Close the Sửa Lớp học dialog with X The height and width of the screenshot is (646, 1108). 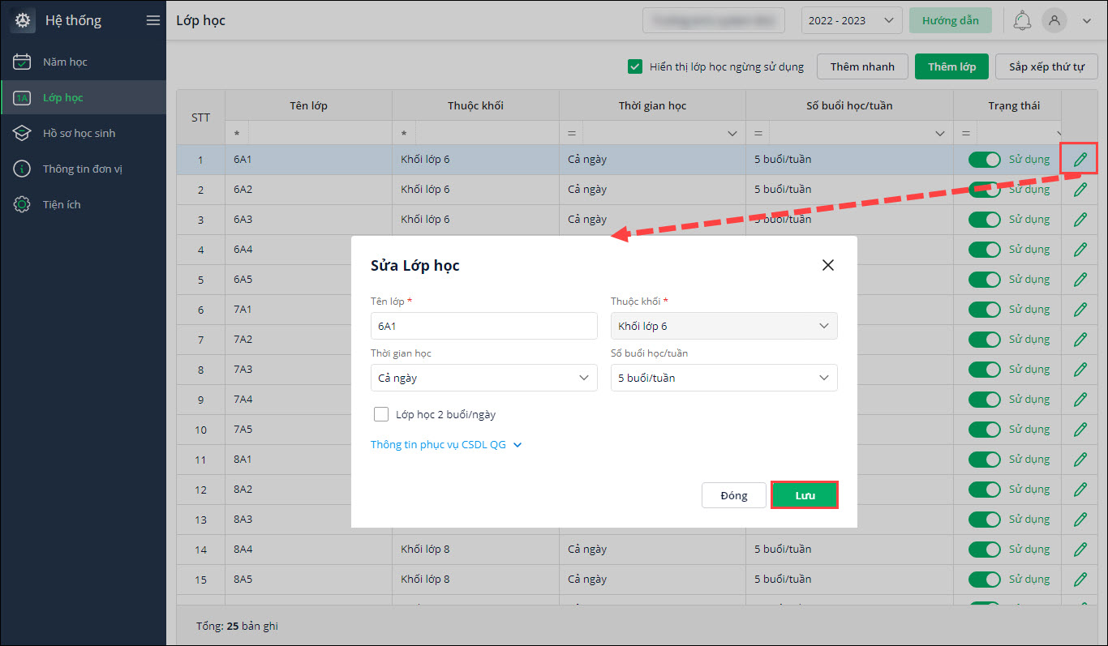(827, 265)
